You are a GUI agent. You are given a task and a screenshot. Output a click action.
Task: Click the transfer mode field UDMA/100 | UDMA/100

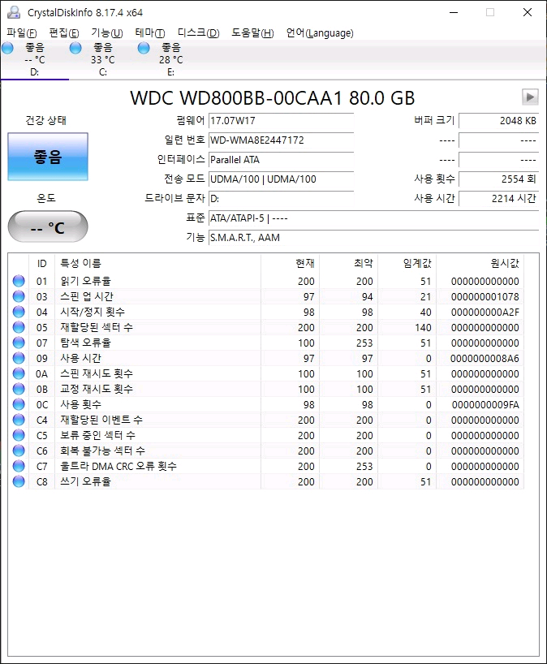coord(281,179)
